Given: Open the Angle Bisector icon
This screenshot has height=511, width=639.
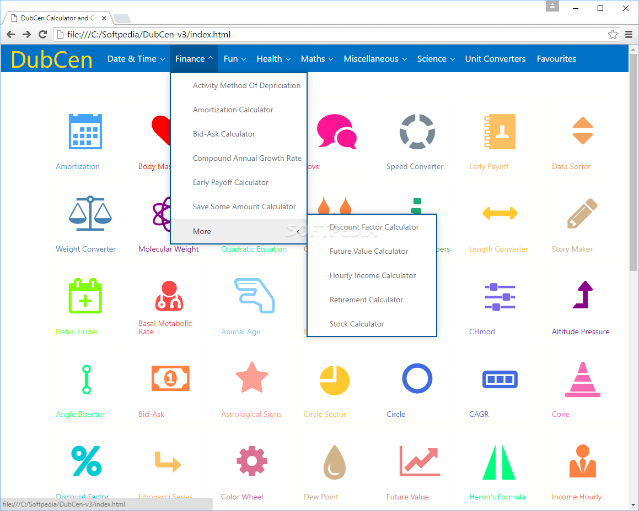Looking at the screenshot, I should point(87,379).
